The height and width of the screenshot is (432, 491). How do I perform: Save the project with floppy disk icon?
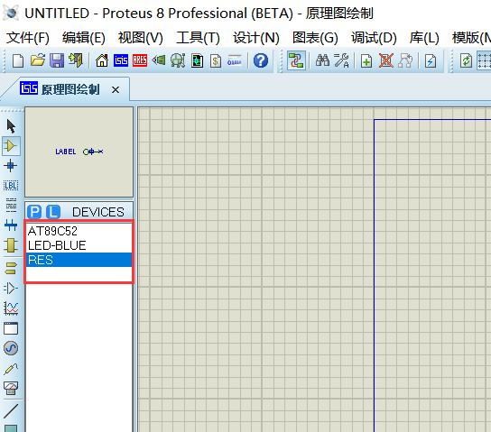click(x=57, y=60)
